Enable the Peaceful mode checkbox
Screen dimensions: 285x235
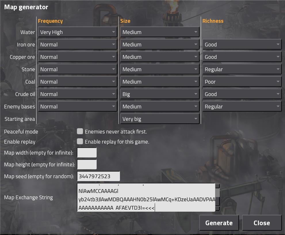pos(80,131)
